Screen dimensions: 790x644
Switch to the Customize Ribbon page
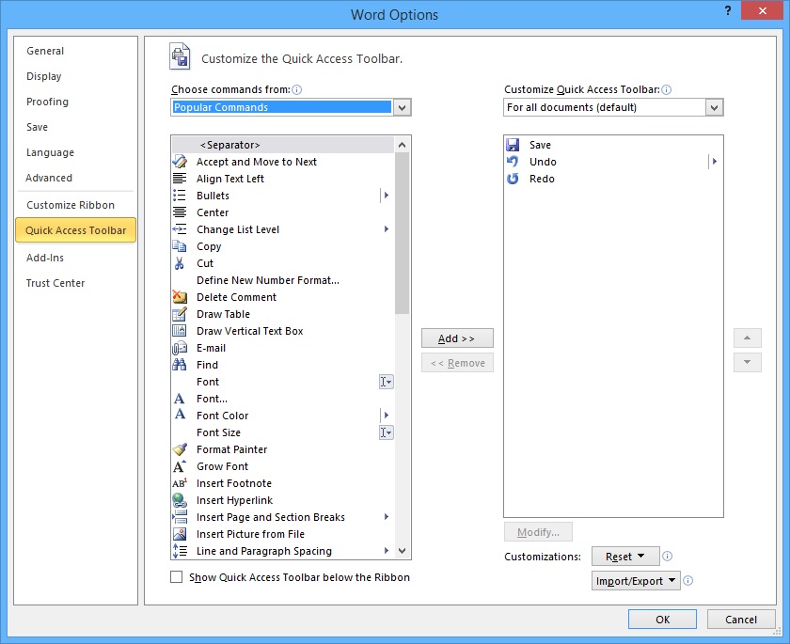70,205
